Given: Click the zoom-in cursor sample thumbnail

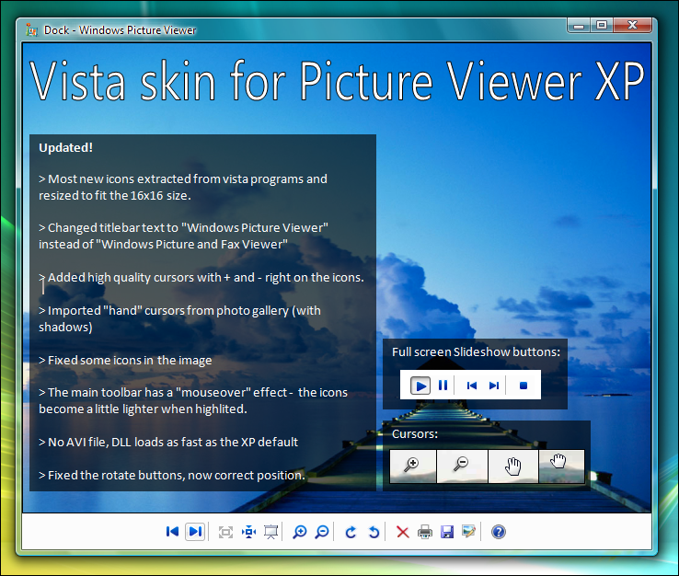Looking at the screenshot, I should point(413,467).
